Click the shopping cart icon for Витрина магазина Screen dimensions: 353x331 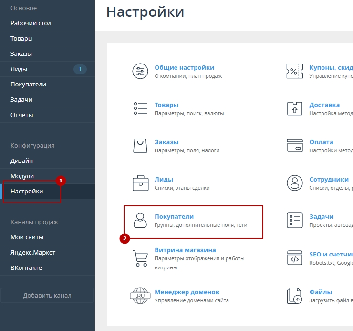pos(140,258)
